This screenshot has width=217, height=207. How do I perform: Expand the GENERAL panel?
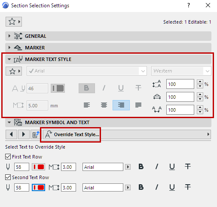(x=108, y=36)
